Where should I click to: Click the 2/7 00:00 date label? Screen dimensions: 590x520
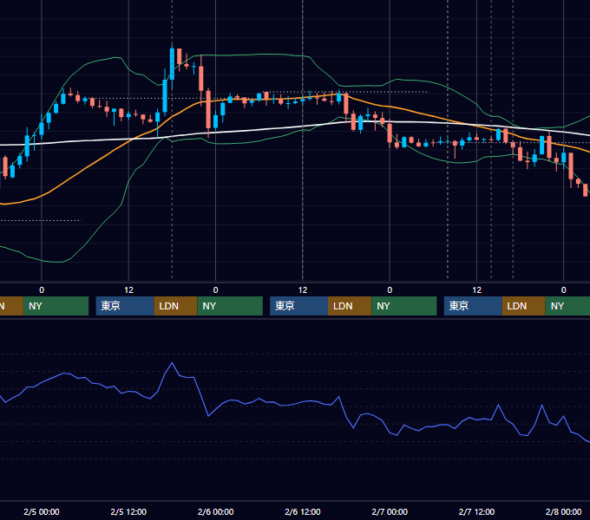pyautogui.click(x=390, y=511)
